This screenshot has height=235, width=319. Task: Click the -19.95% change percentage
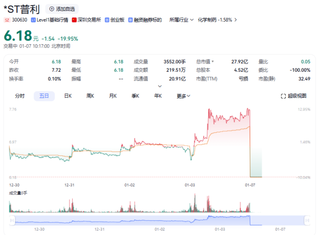[x=68, y=39]
